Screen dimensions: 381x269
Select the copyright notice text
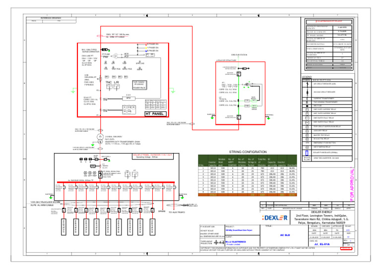coord(257,249)
